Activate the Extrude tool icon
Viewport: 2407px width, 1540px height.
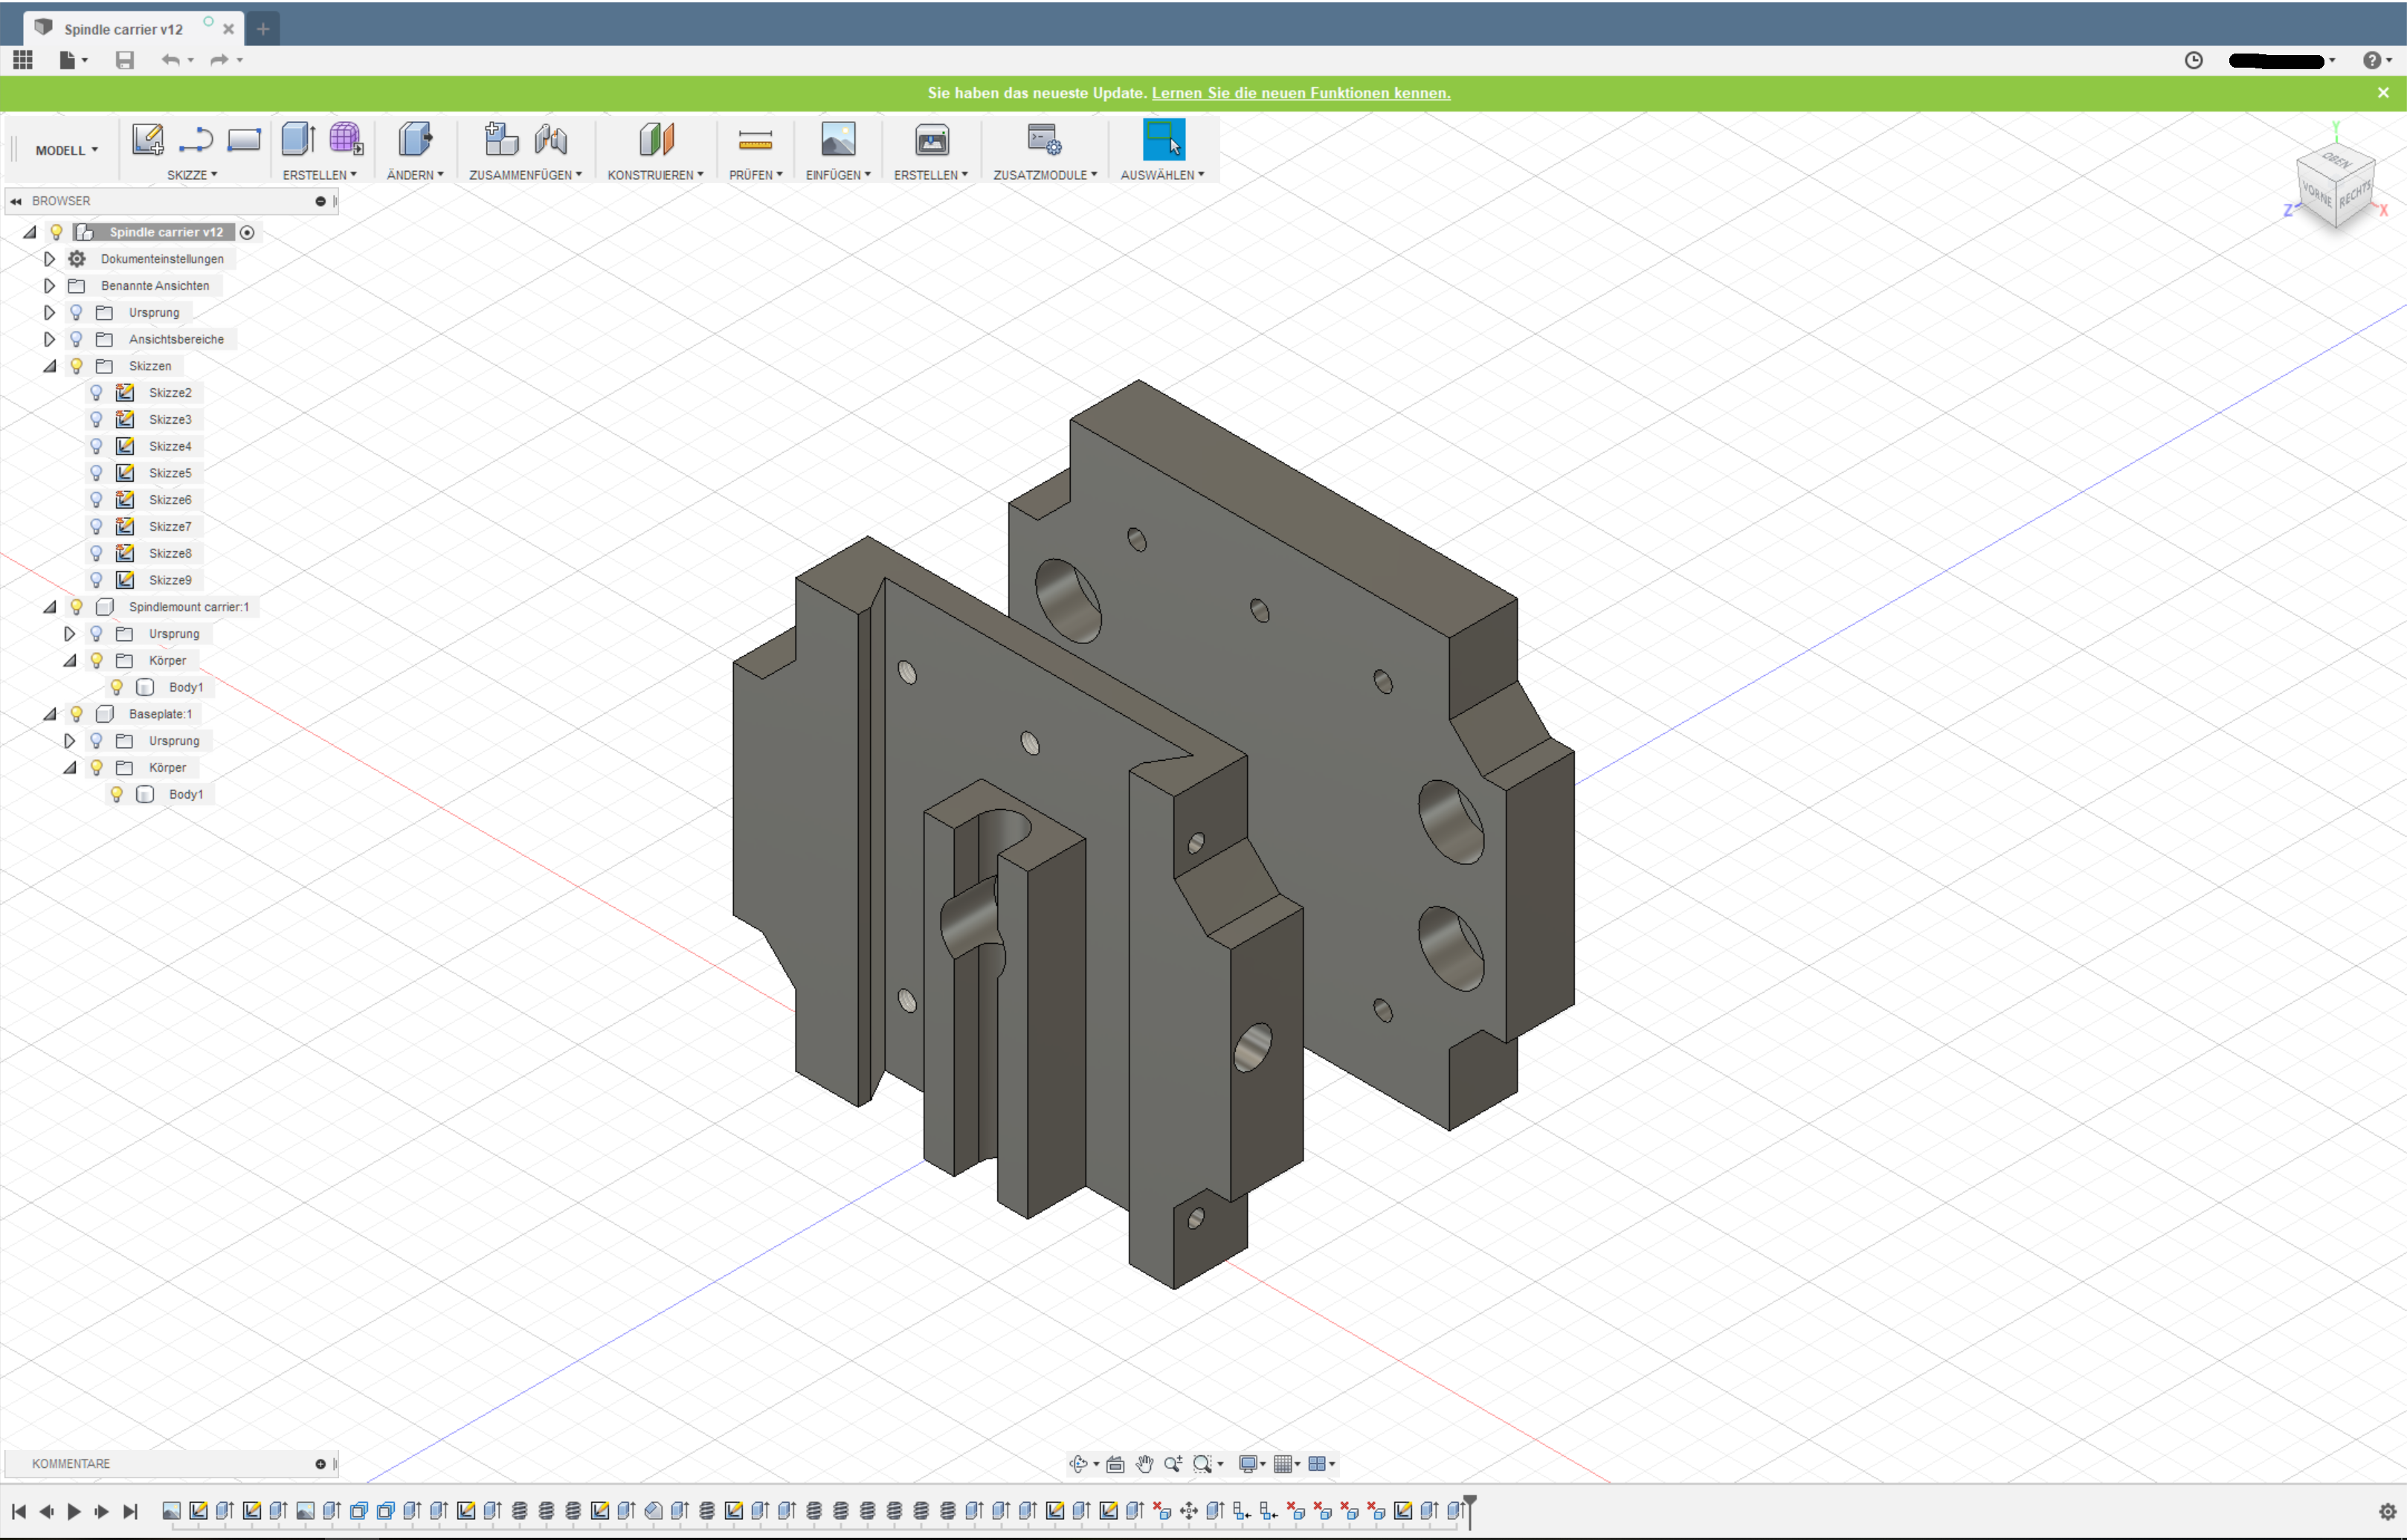pyautogui.click(x=298, y=139)
